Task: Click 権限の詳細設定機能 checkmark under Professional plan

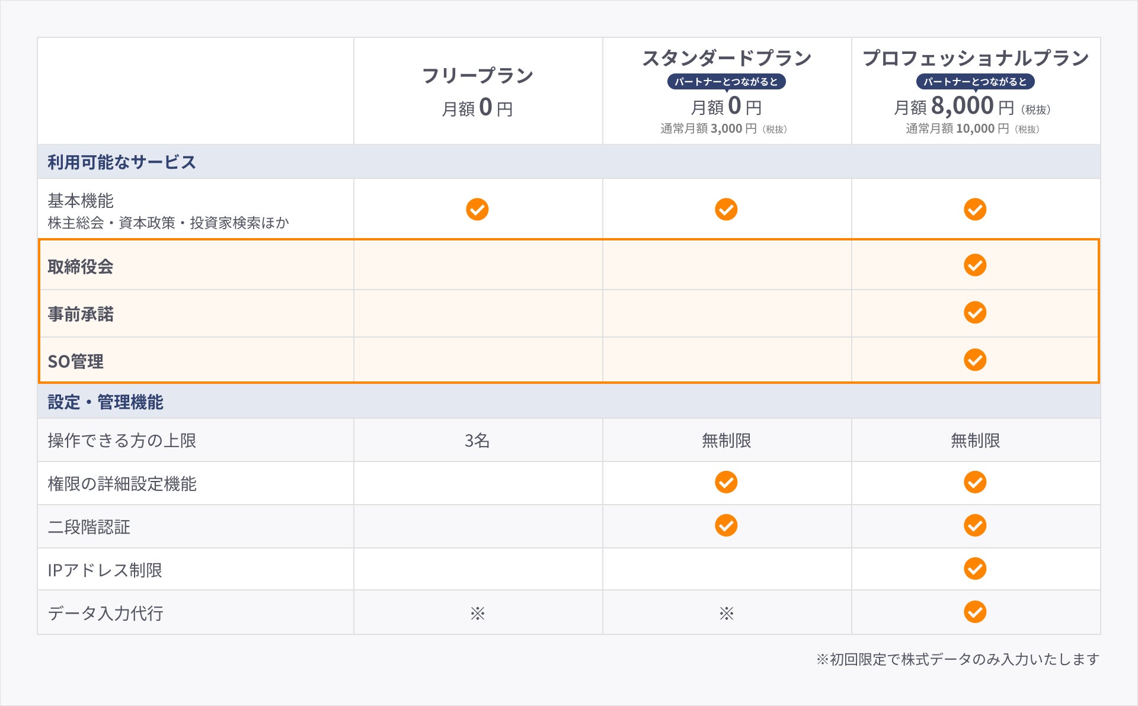Action: coord(975,482)
